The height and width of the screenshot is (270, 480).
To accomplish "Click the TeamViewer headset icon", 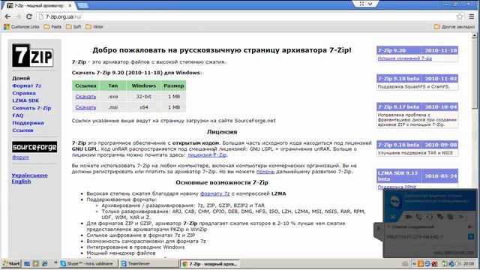I will coord(430,217).
